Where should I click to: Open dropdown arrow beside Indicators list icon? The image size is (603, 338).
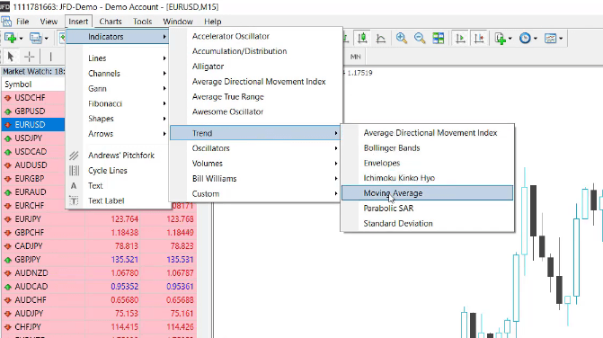coord(510,39)
